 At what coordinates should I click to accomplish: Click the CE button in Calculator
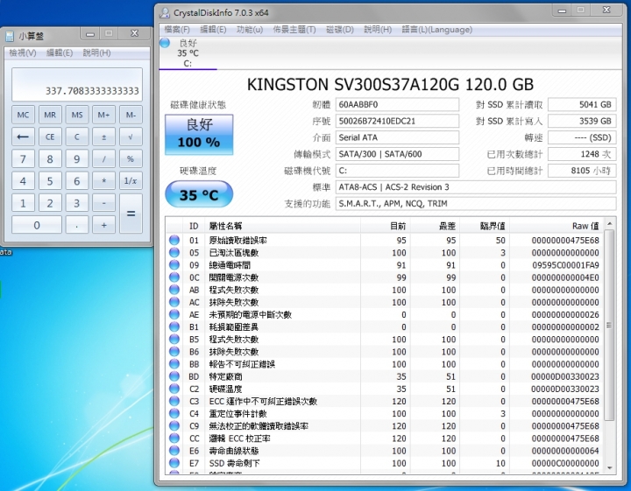pos(50,137)
